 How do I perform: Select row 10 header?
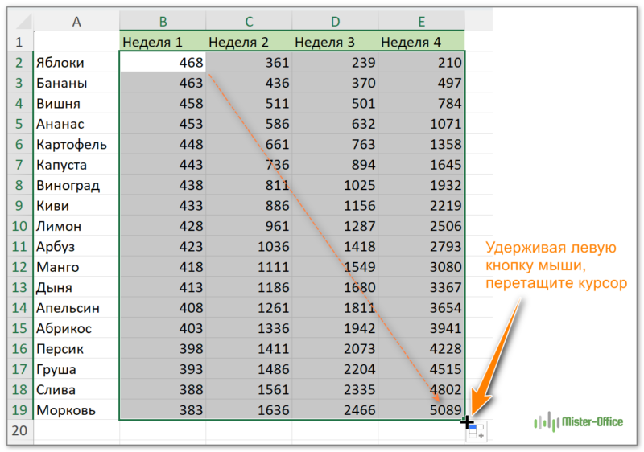pos(20,226)
